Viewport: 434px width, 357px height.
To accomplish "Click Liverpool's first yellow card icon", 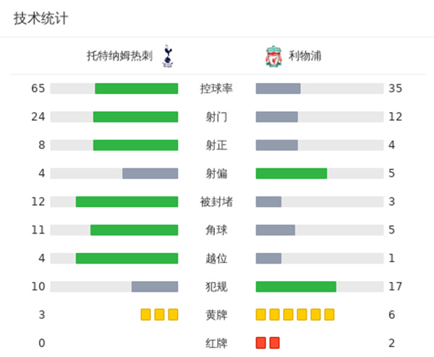I will coord(261,314).
